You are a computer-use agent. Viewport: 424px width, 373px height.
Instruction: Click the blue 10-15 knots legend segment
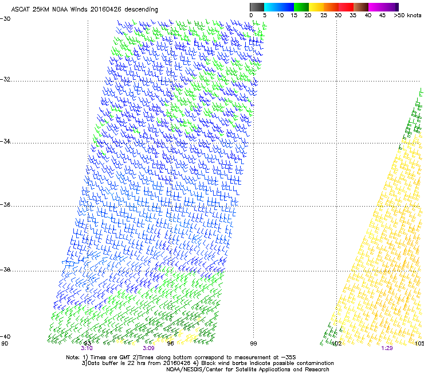286,7
